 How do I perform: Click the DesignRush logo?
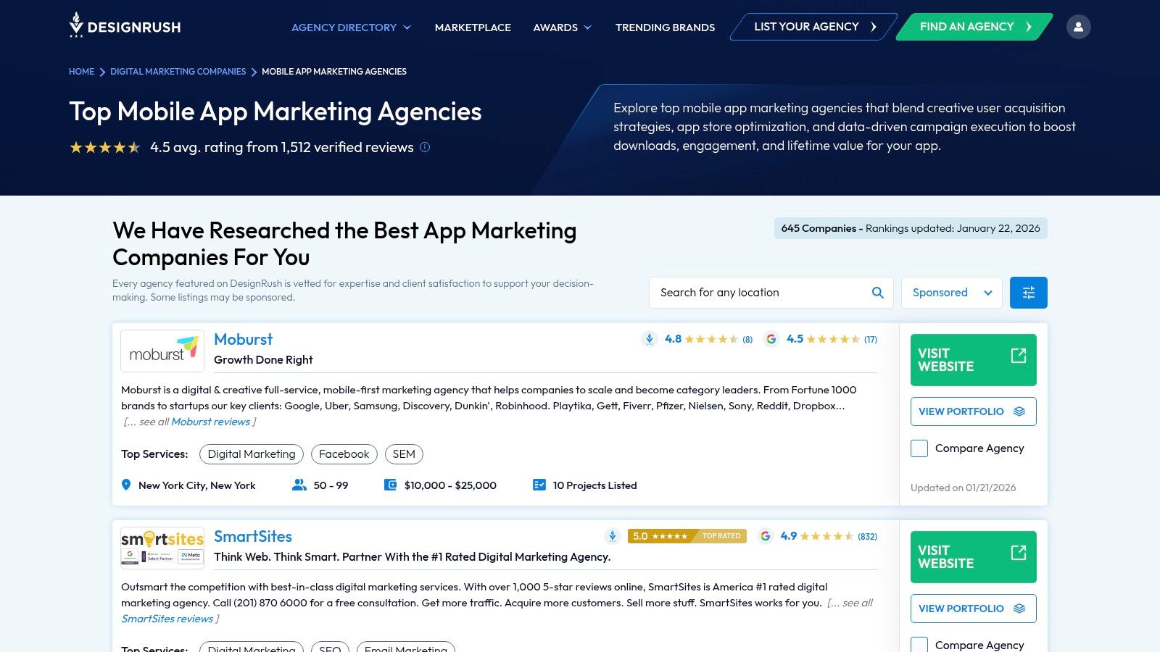tap(125, 26)
